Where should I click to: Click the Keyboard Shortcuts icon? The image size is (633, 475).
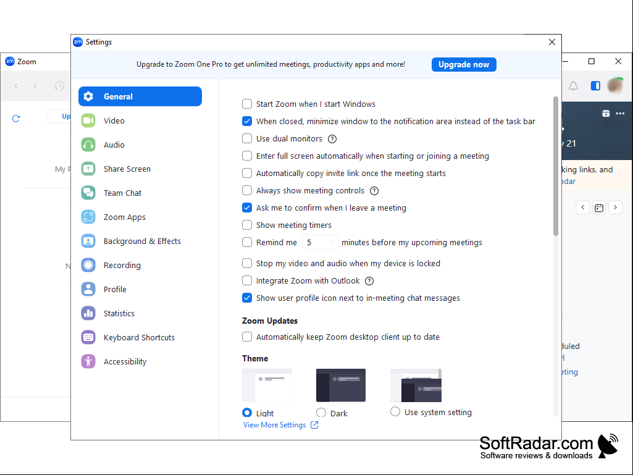coord(88,337)
